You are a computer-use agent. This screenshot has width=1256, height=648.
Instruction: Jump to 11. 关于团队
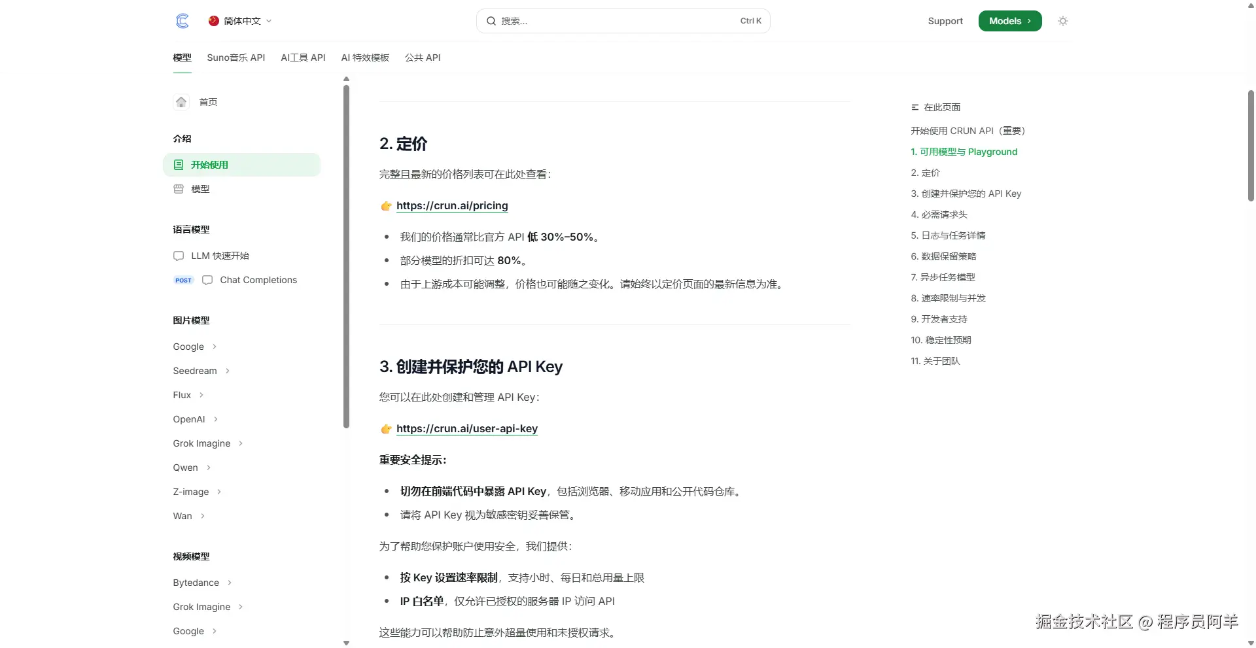pos(935,361)
